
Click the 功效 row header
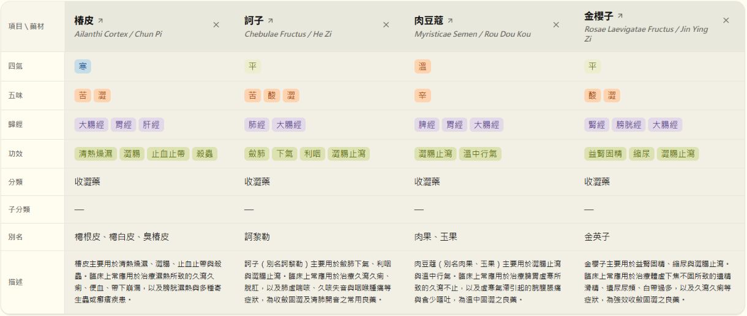point(15,154)
